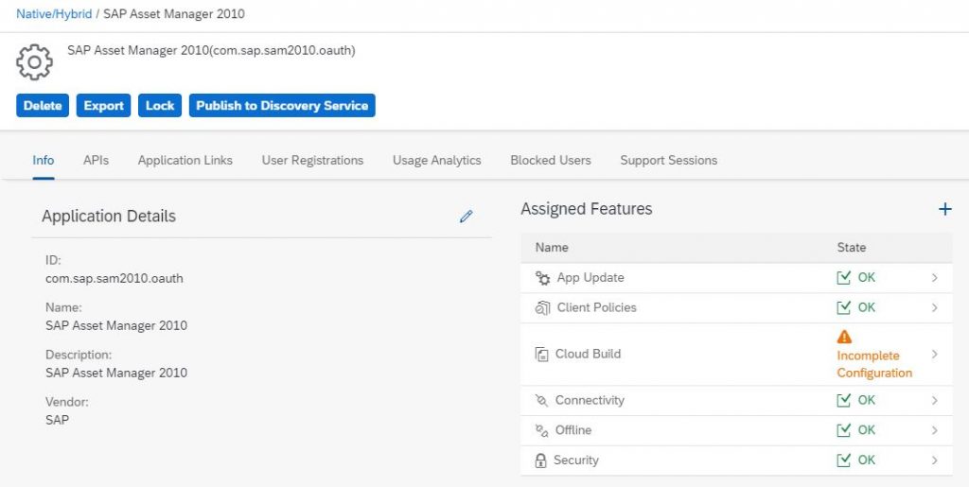
Task: Click the State column header
Action: point(852,248)
